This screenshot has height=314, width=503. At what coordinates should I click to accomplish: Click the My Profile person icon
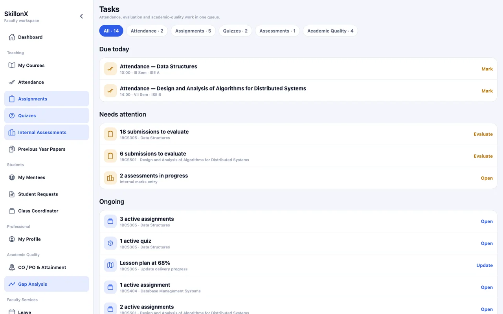(12, 239)
